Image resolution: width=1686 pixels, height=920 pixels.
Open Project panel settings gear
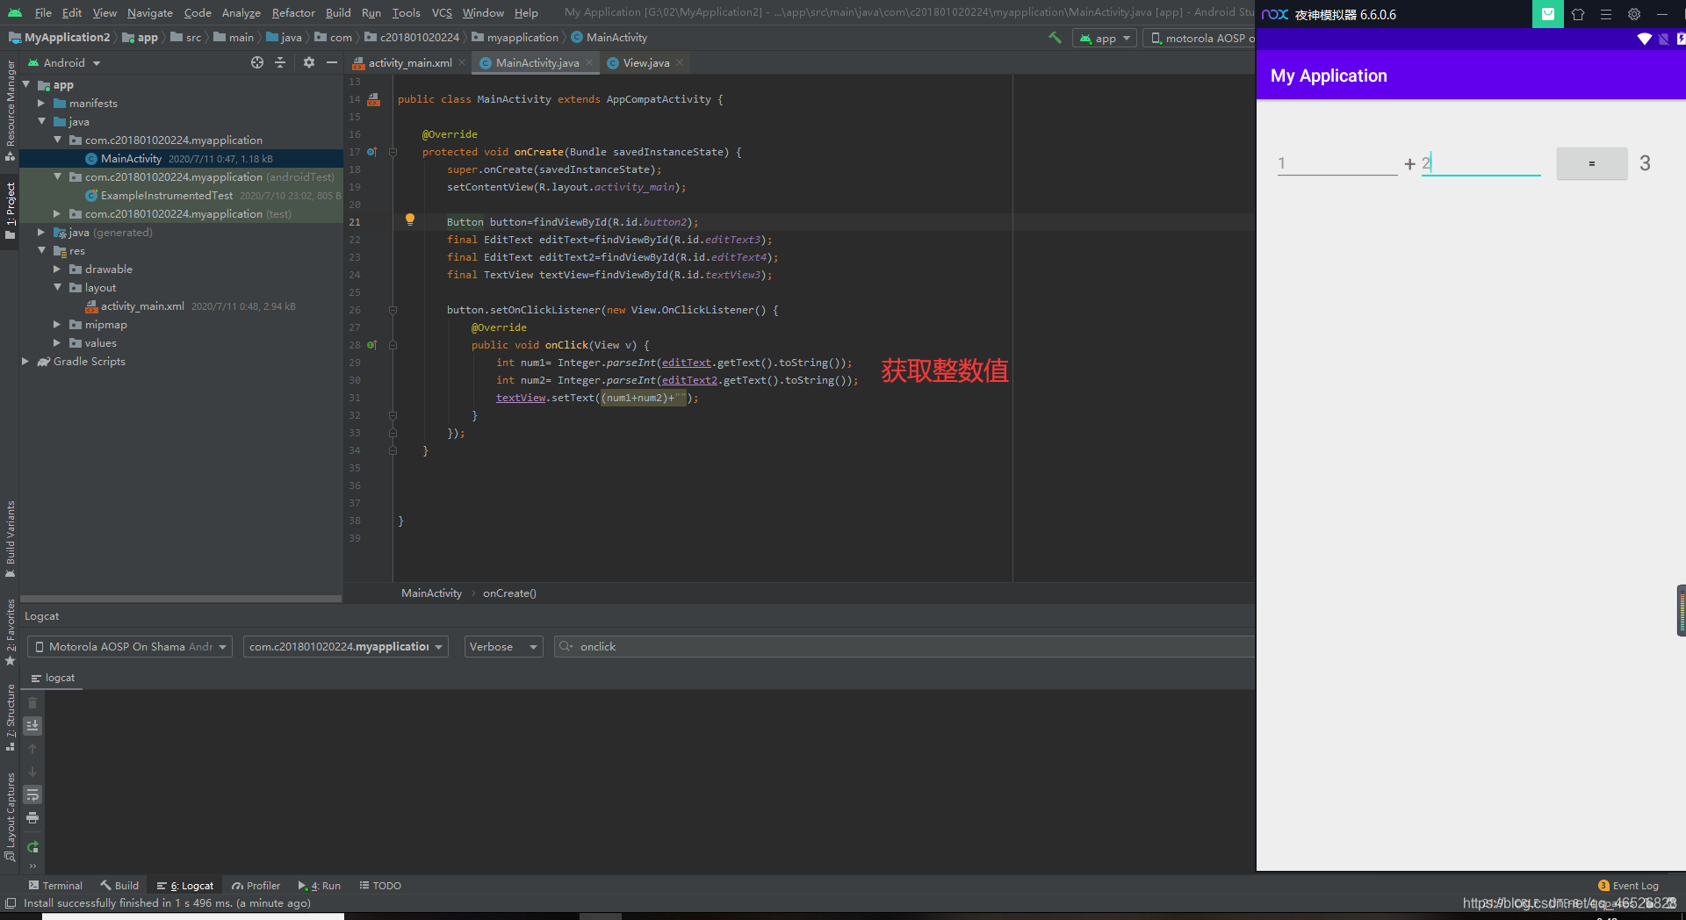coord(308,62)
